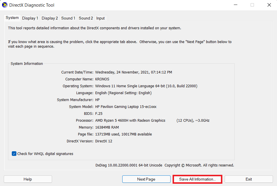This screenshot has width=277, height=186.
Task: Click the System Manufacturer value HP
Action: [97, 100]
